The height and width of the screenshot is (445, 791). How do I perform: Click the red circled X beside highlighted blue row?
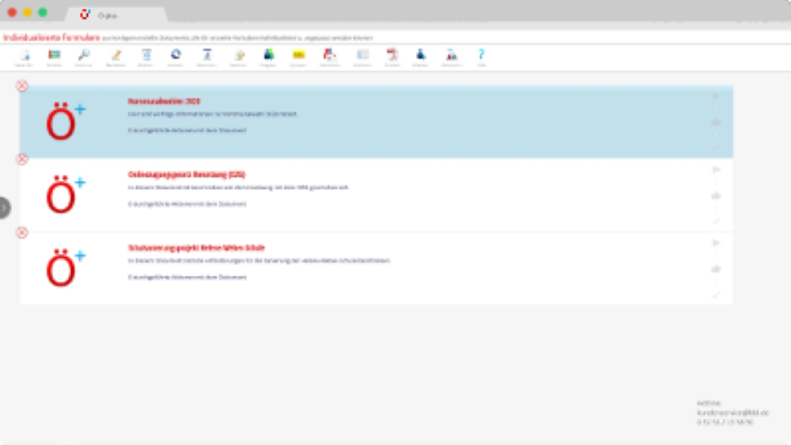coord(21,85)
